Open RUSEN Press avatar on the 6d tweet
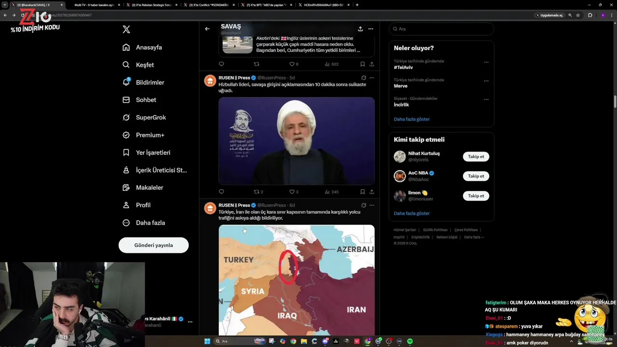 click(x=210, y=208)
